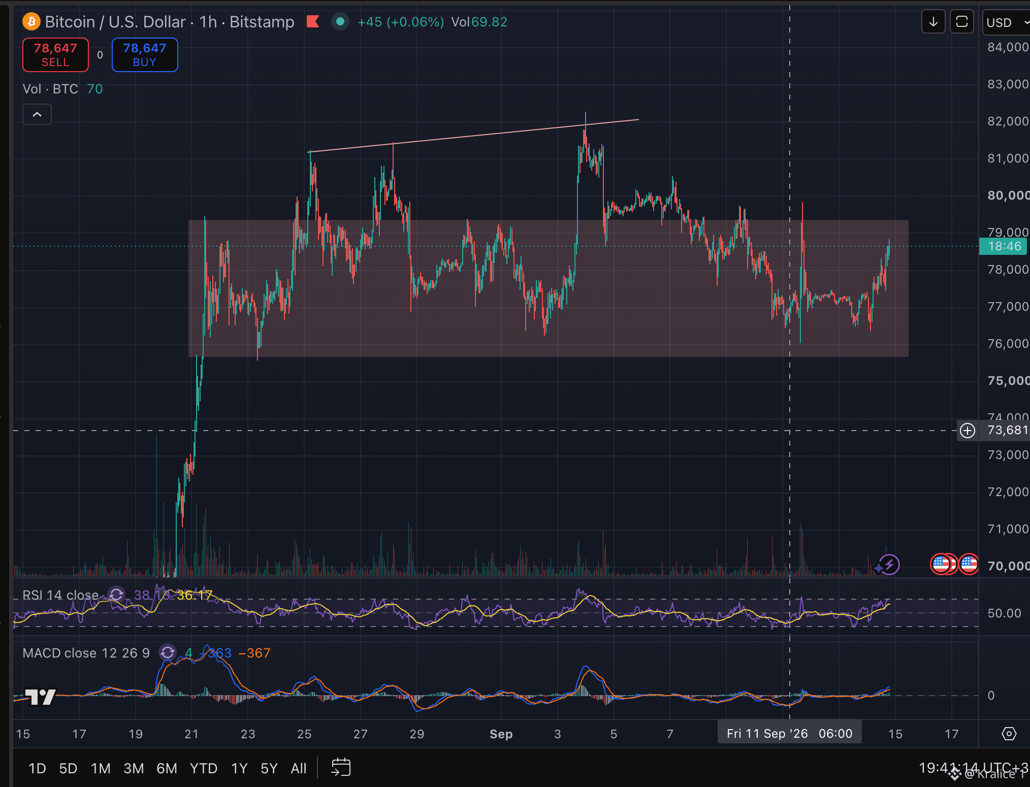1030x787 pixels.
Task: Click the blue BUY 78,647 button
Action: coord(145,55)
